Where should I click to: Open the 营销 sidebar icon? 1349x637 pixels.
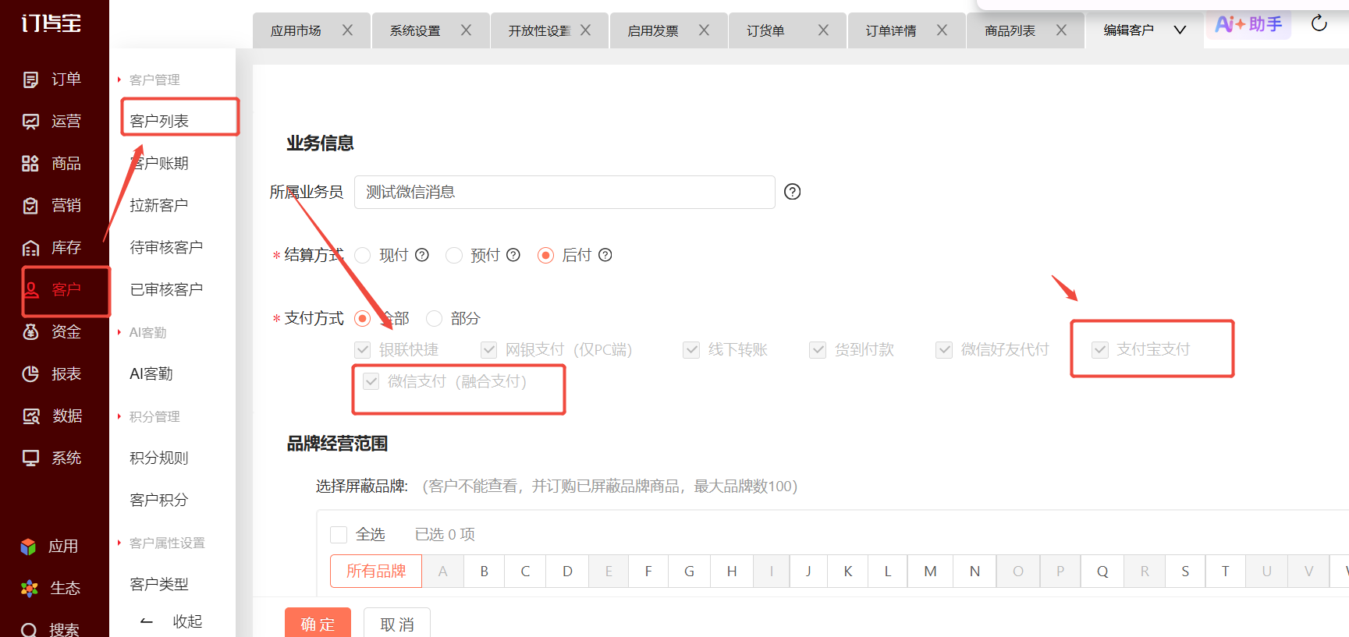pyautogui.click(x=30, y=206)
